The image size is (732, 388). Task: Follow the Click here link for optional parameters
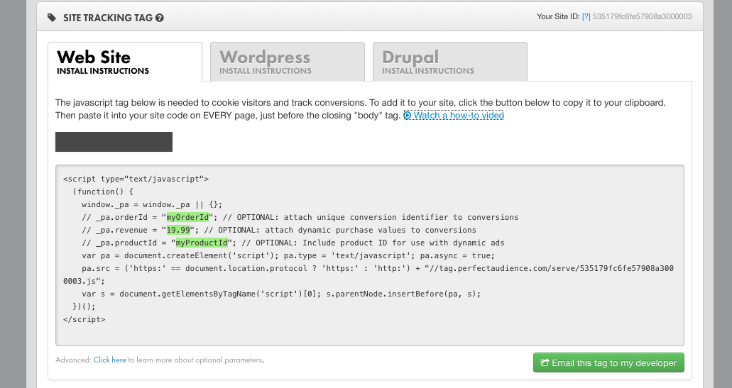click(110, 360)
